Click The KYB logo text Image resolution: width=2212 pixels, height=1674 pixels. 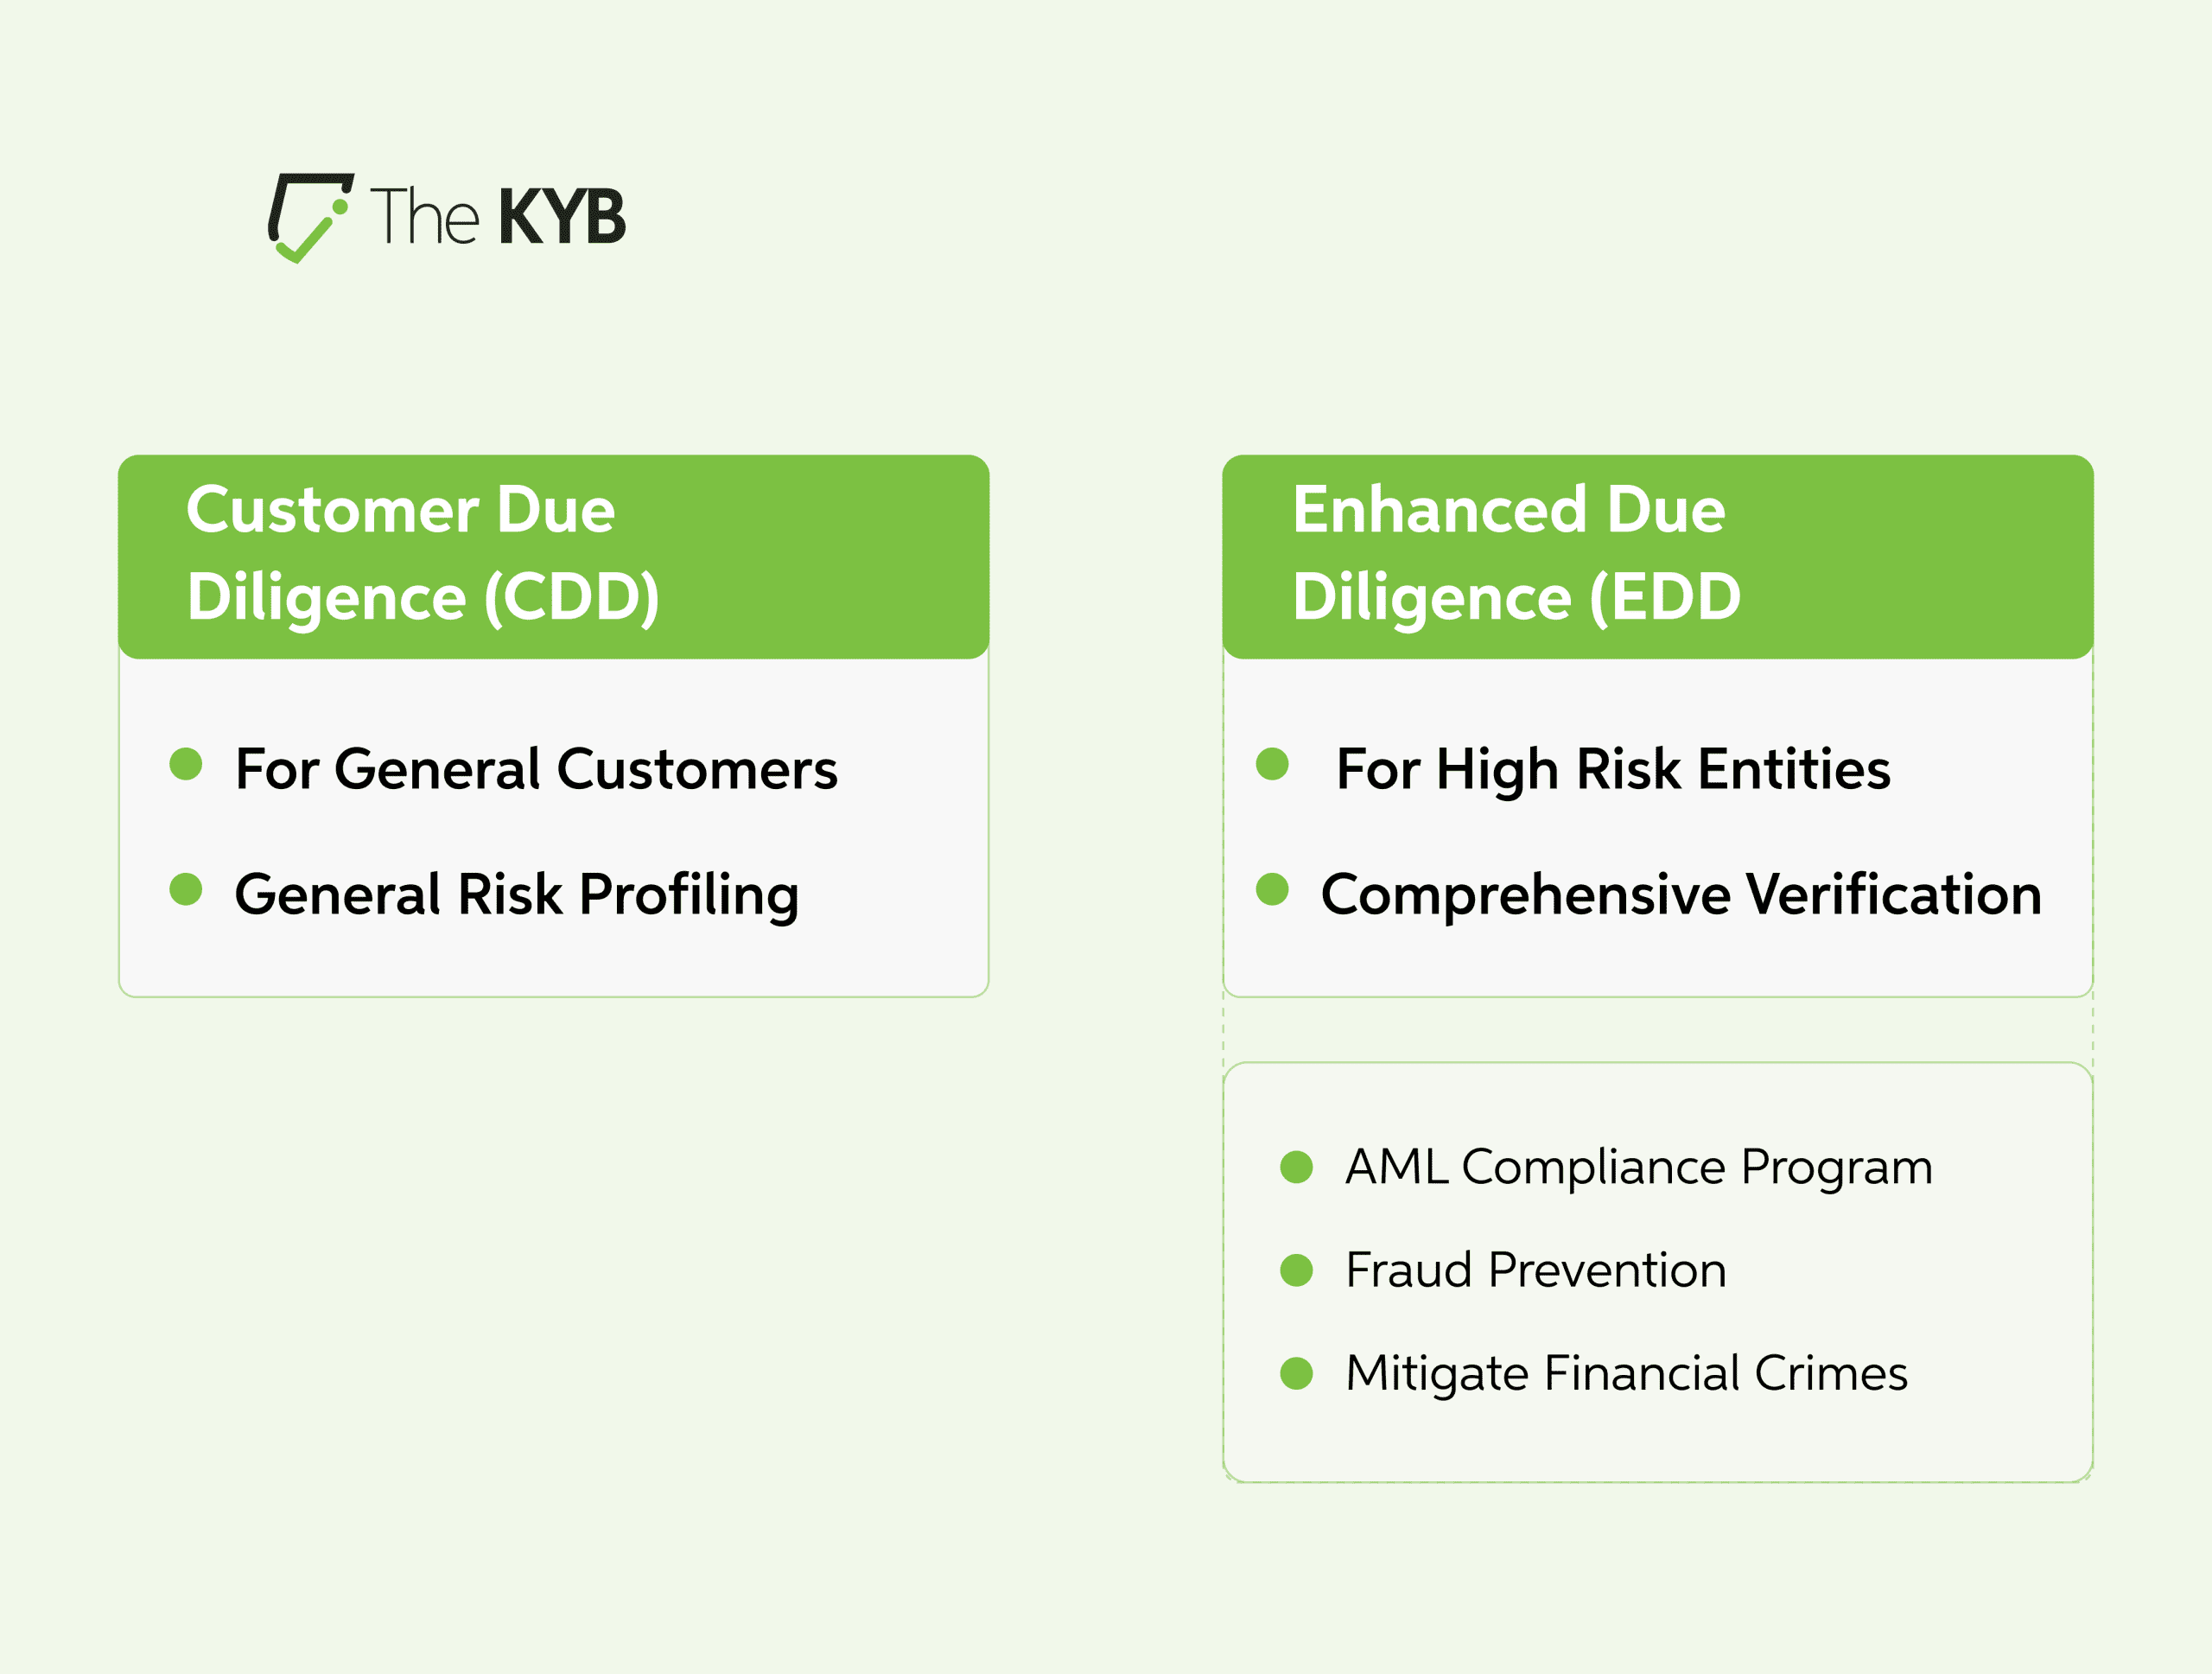(498, 216)
